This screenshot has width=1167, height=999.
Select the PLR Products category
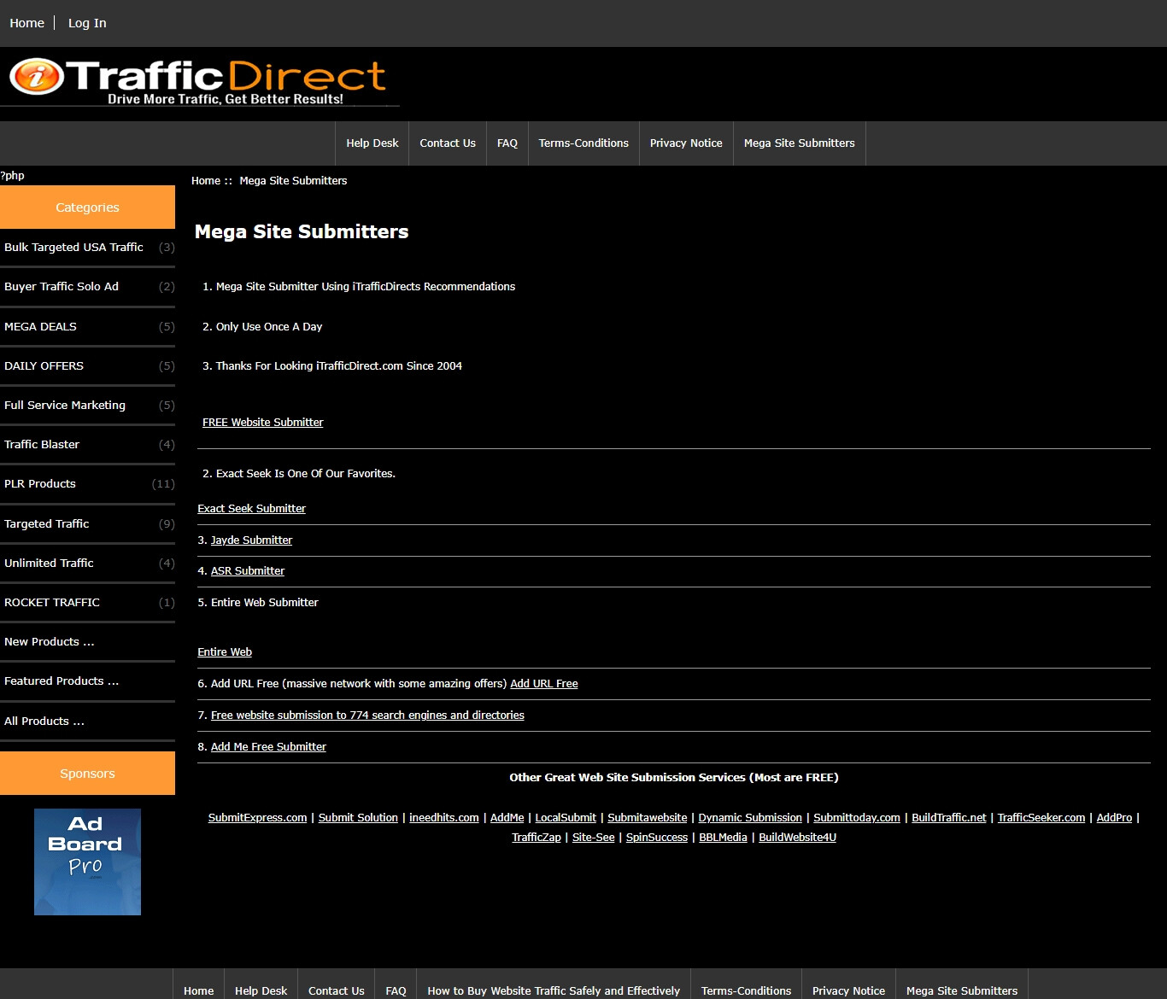pyautogui.click(x=40, y=484)
